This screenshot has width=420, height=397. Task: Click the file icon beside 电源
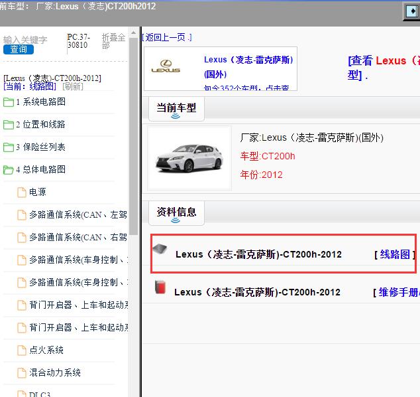[22, 192]
